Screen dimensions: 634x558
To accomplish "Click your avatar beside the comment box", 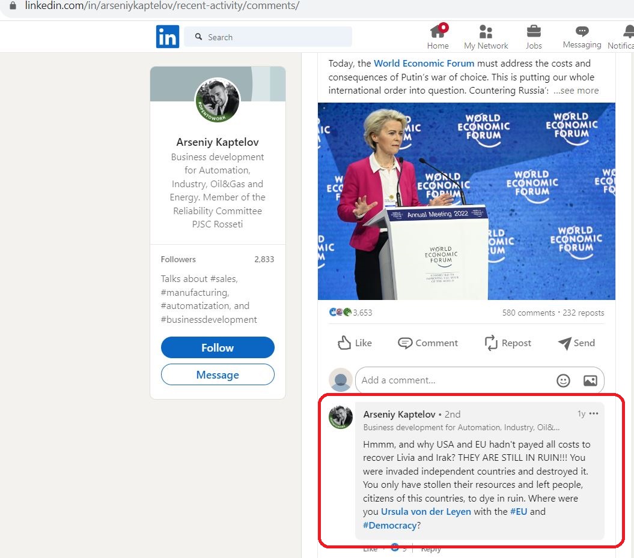I will coord(341,380).
